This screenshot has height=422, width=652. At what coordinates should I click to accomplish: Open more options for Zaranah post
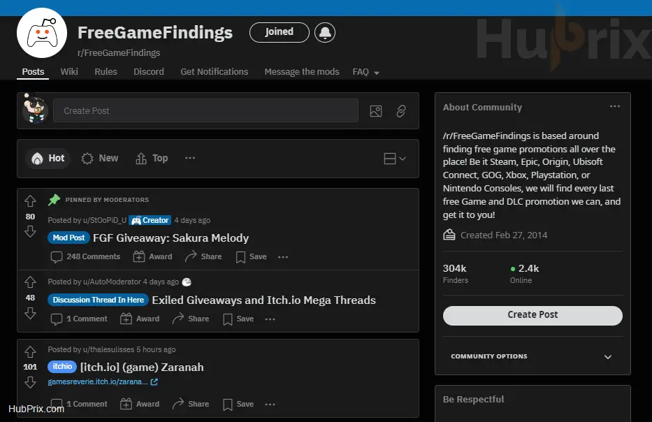(270, 404)
